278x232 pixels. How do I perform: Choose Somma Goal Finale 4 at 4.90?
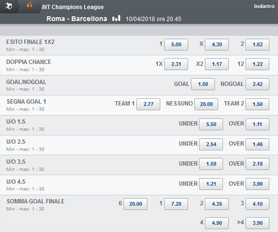[217, 223]
